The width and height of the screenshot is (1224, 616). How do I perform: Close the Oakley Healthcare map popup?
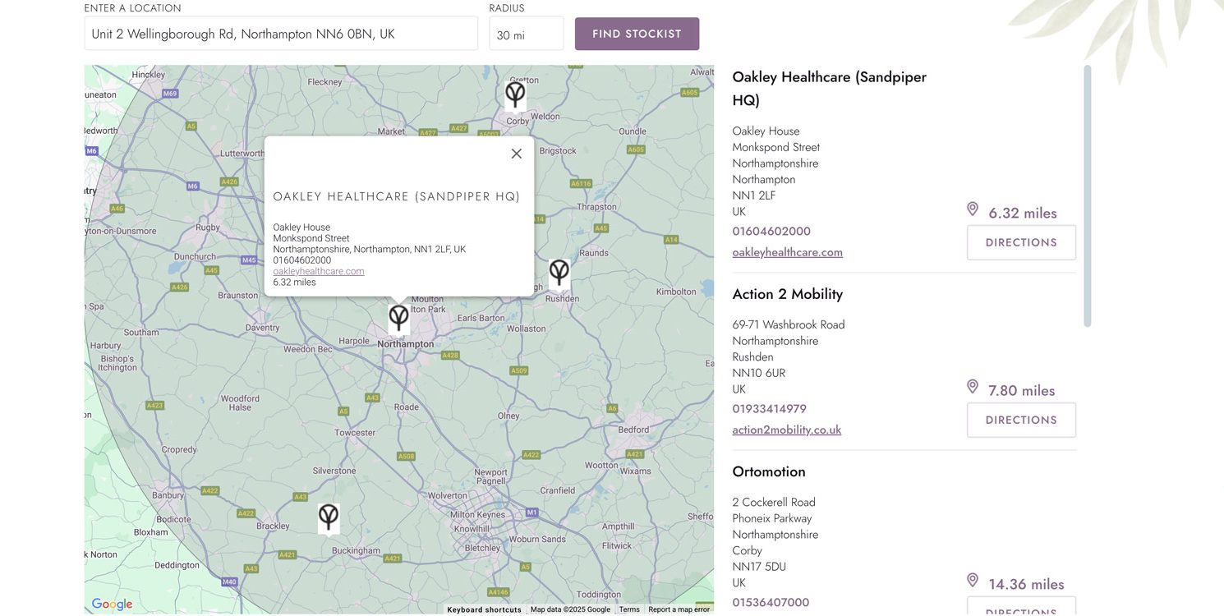pyautogui.click(x=516, y=154)
